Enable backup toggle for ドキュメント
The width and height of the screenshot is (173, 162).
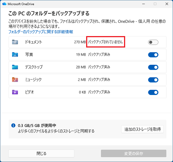pos(153,42)
